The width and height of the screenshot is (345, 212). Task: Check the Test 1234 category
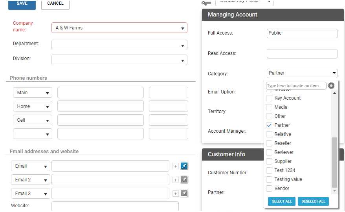tap(269, 170)
